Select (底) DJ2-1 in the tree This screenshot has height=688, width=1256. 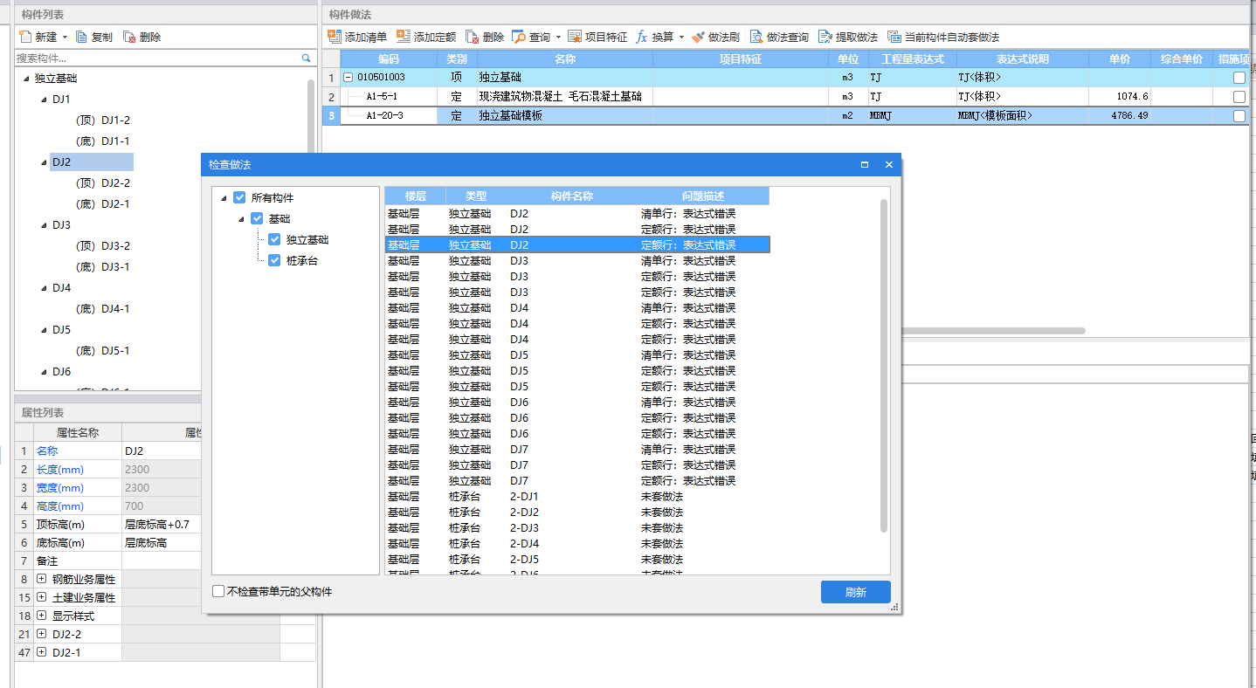103,204
